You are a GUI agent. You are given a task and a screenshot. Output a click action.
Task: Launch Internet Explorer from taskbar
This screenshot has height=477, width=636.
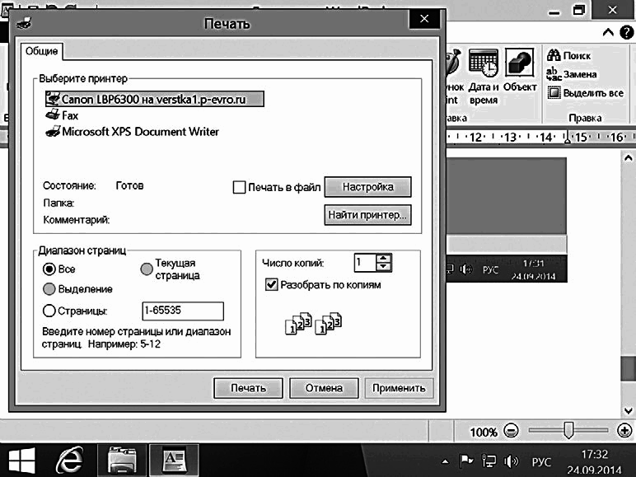pos(70,461)
